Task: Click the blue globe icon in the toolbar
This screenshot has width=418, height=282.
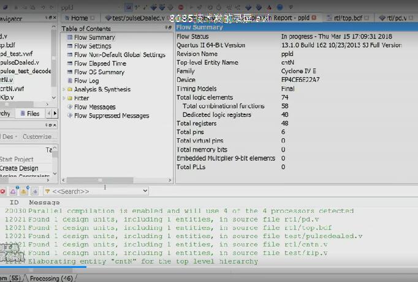Action: pyautogui.click(x=279, y=7)
